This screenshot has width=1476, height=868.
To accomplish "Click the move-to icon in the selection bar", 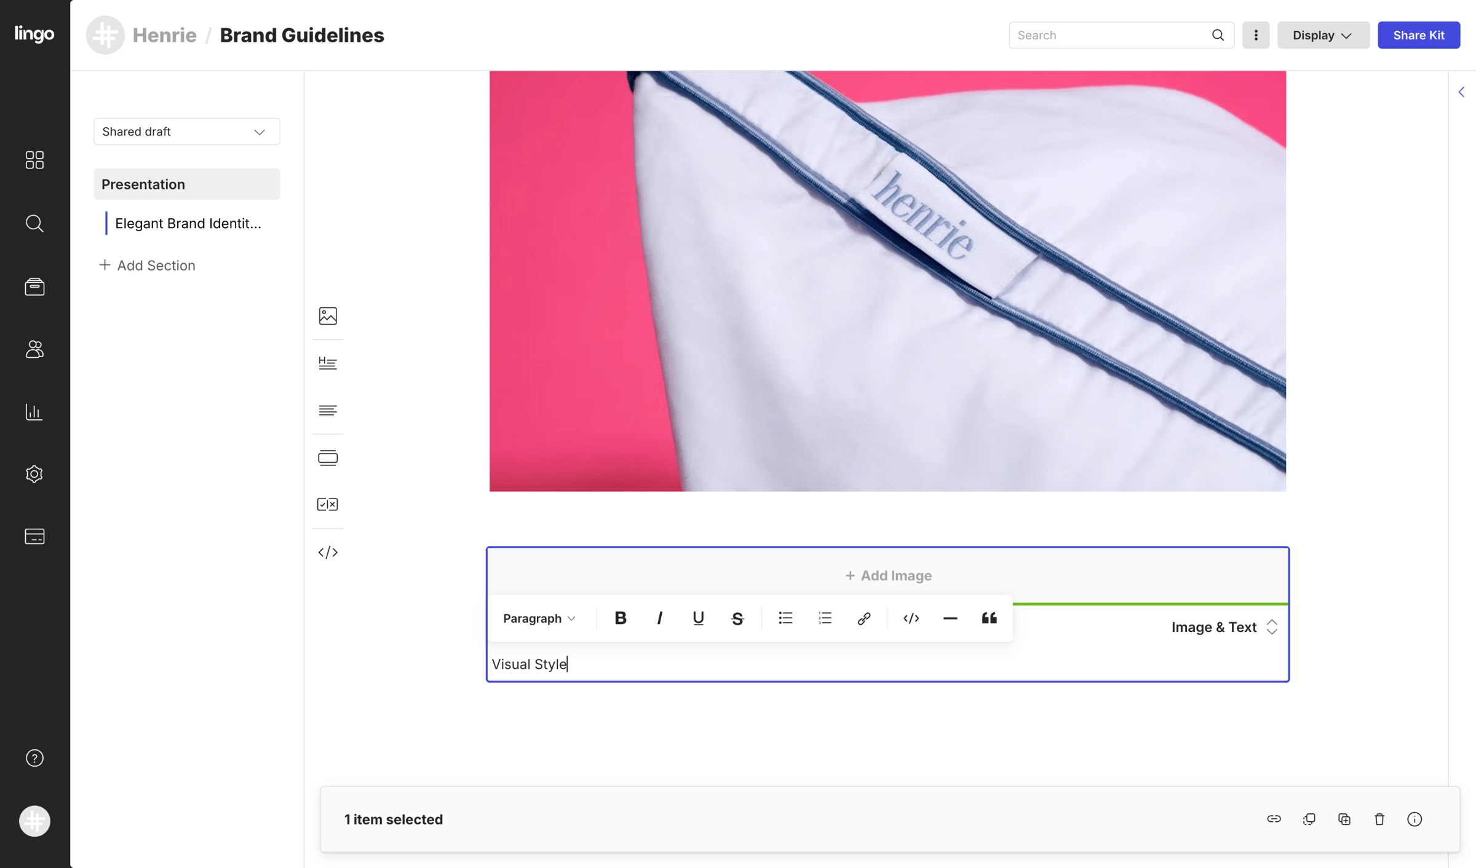I will (1309, 819).
